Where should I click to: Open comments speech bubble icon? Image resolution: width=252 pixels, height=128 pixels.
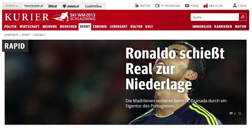pos(231,114)
